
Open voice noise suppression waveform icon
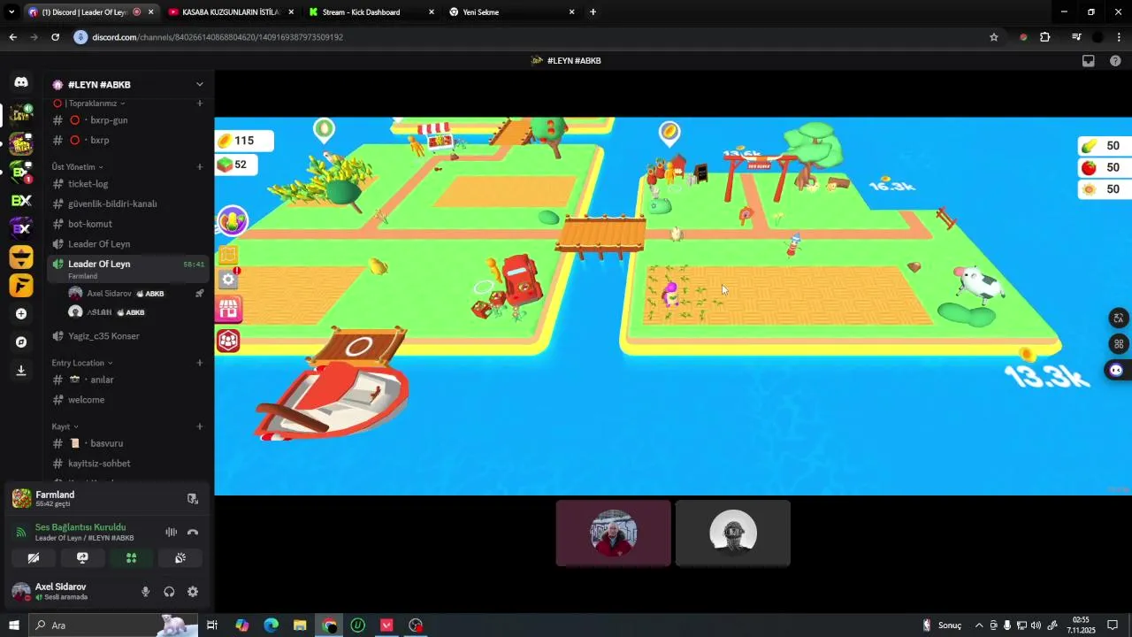coord(172,533)
